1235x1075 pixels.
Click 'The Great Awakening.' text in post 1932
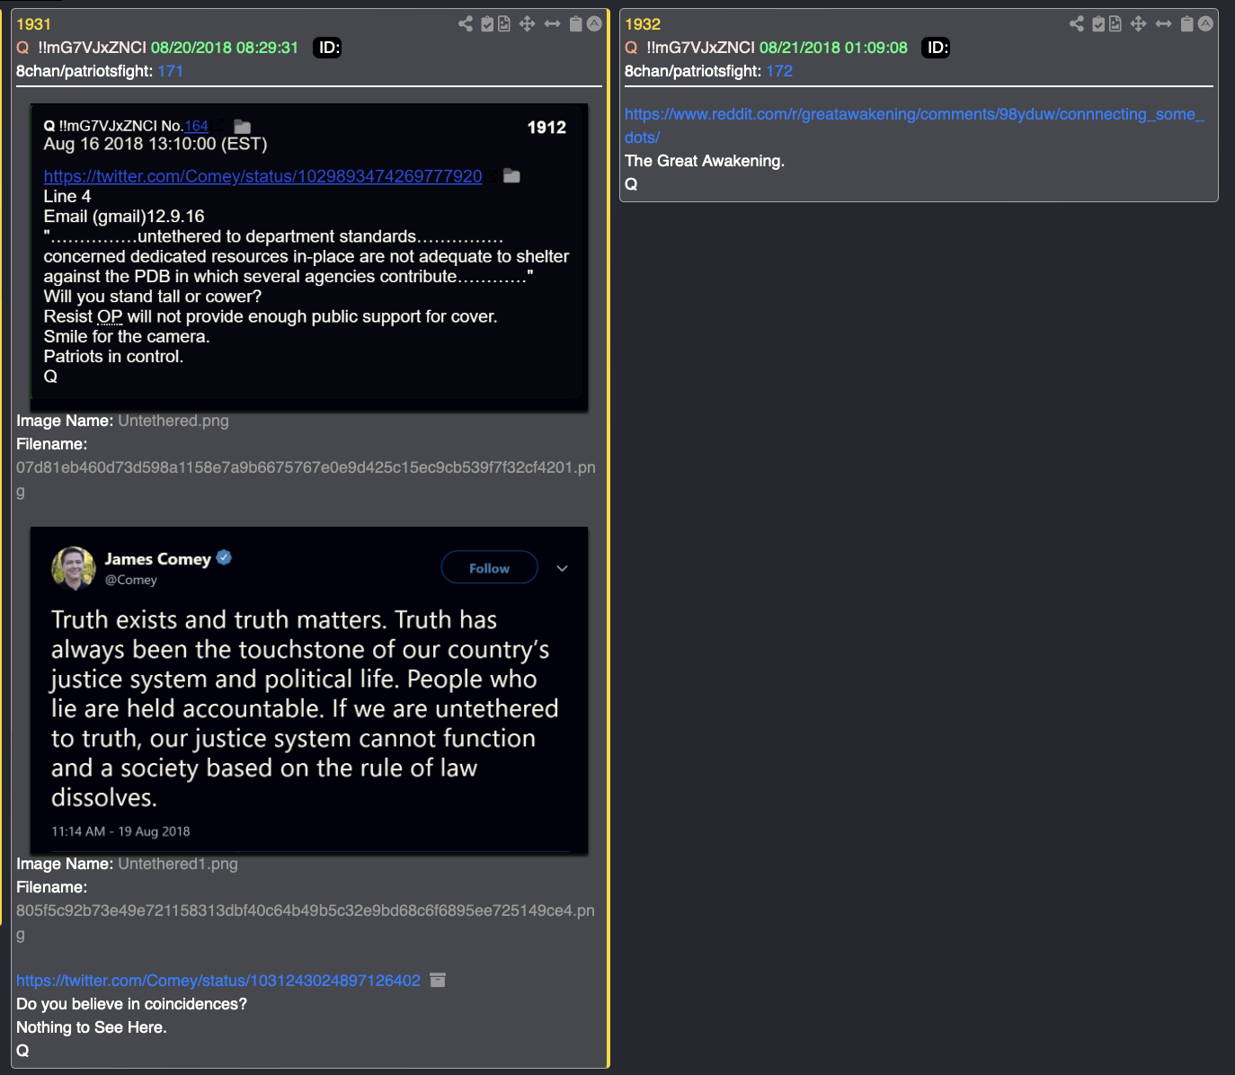coord(705,161)
